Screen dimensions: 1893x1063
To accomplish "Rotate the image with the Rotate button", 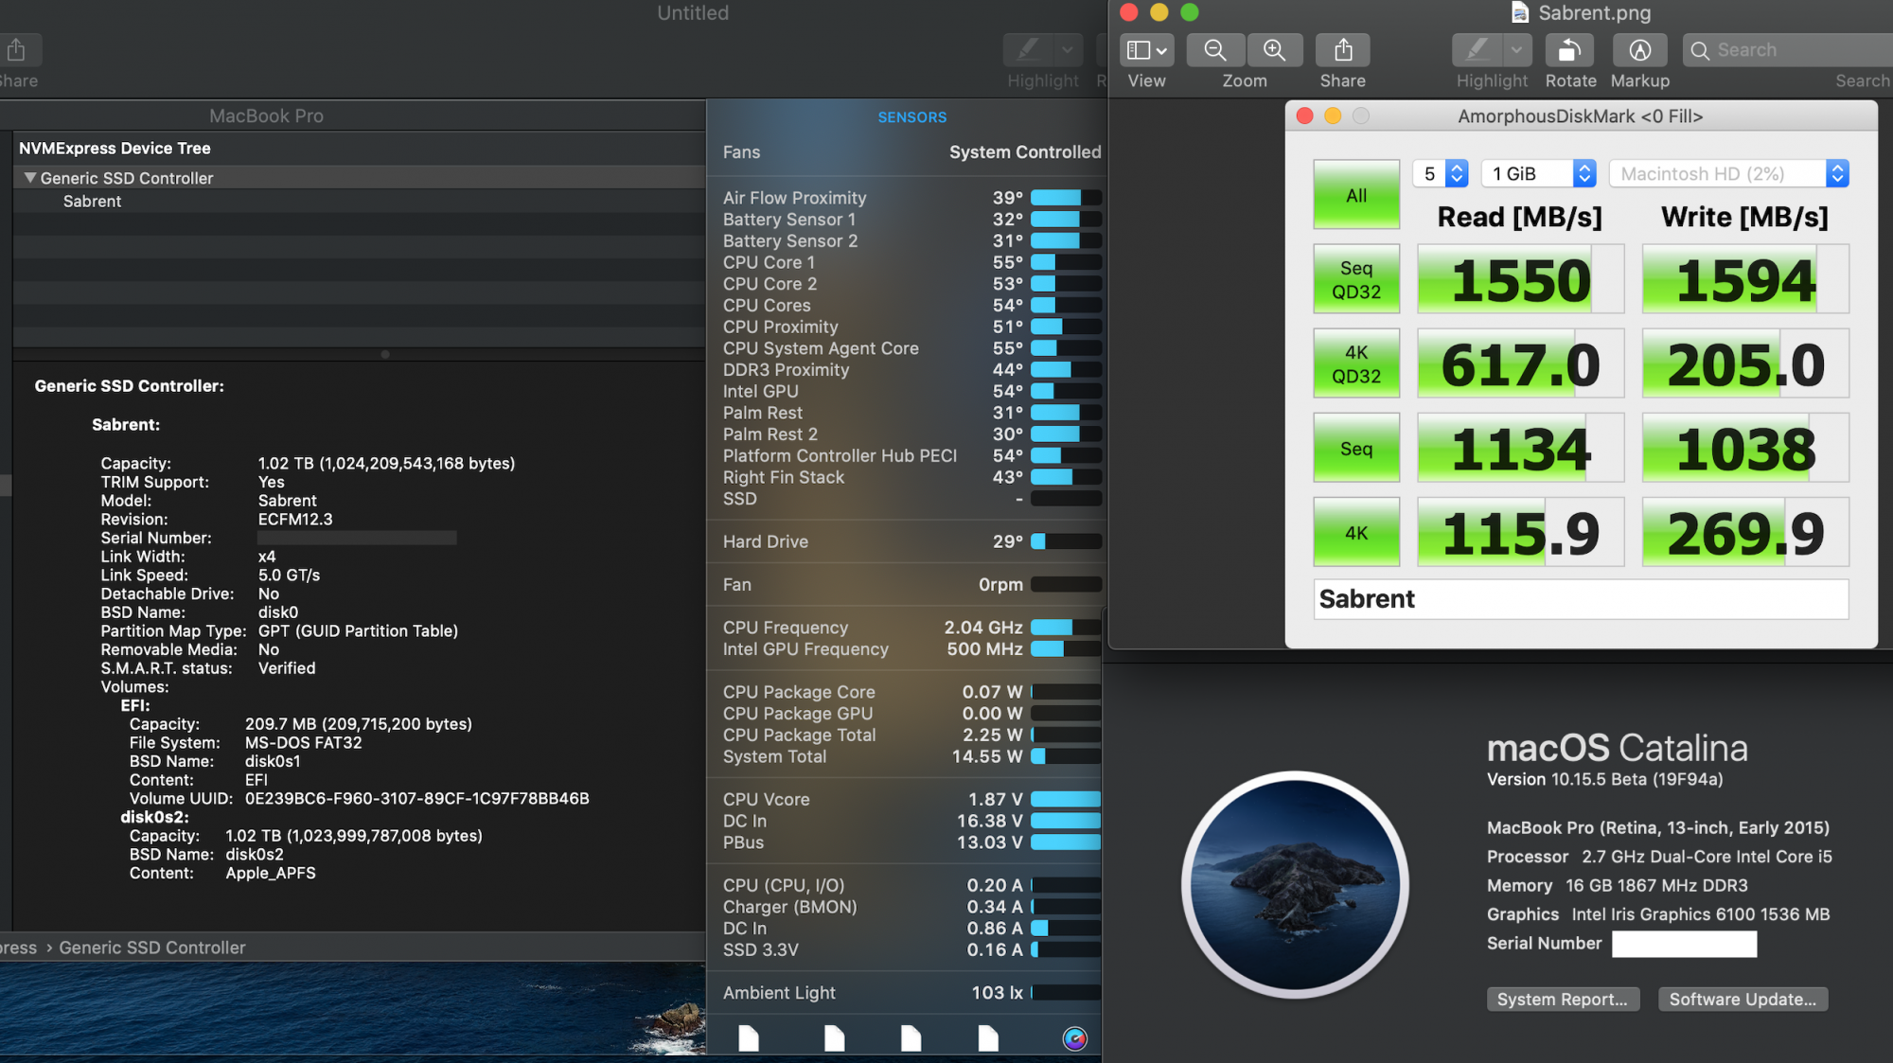I will pos(1569,50).
